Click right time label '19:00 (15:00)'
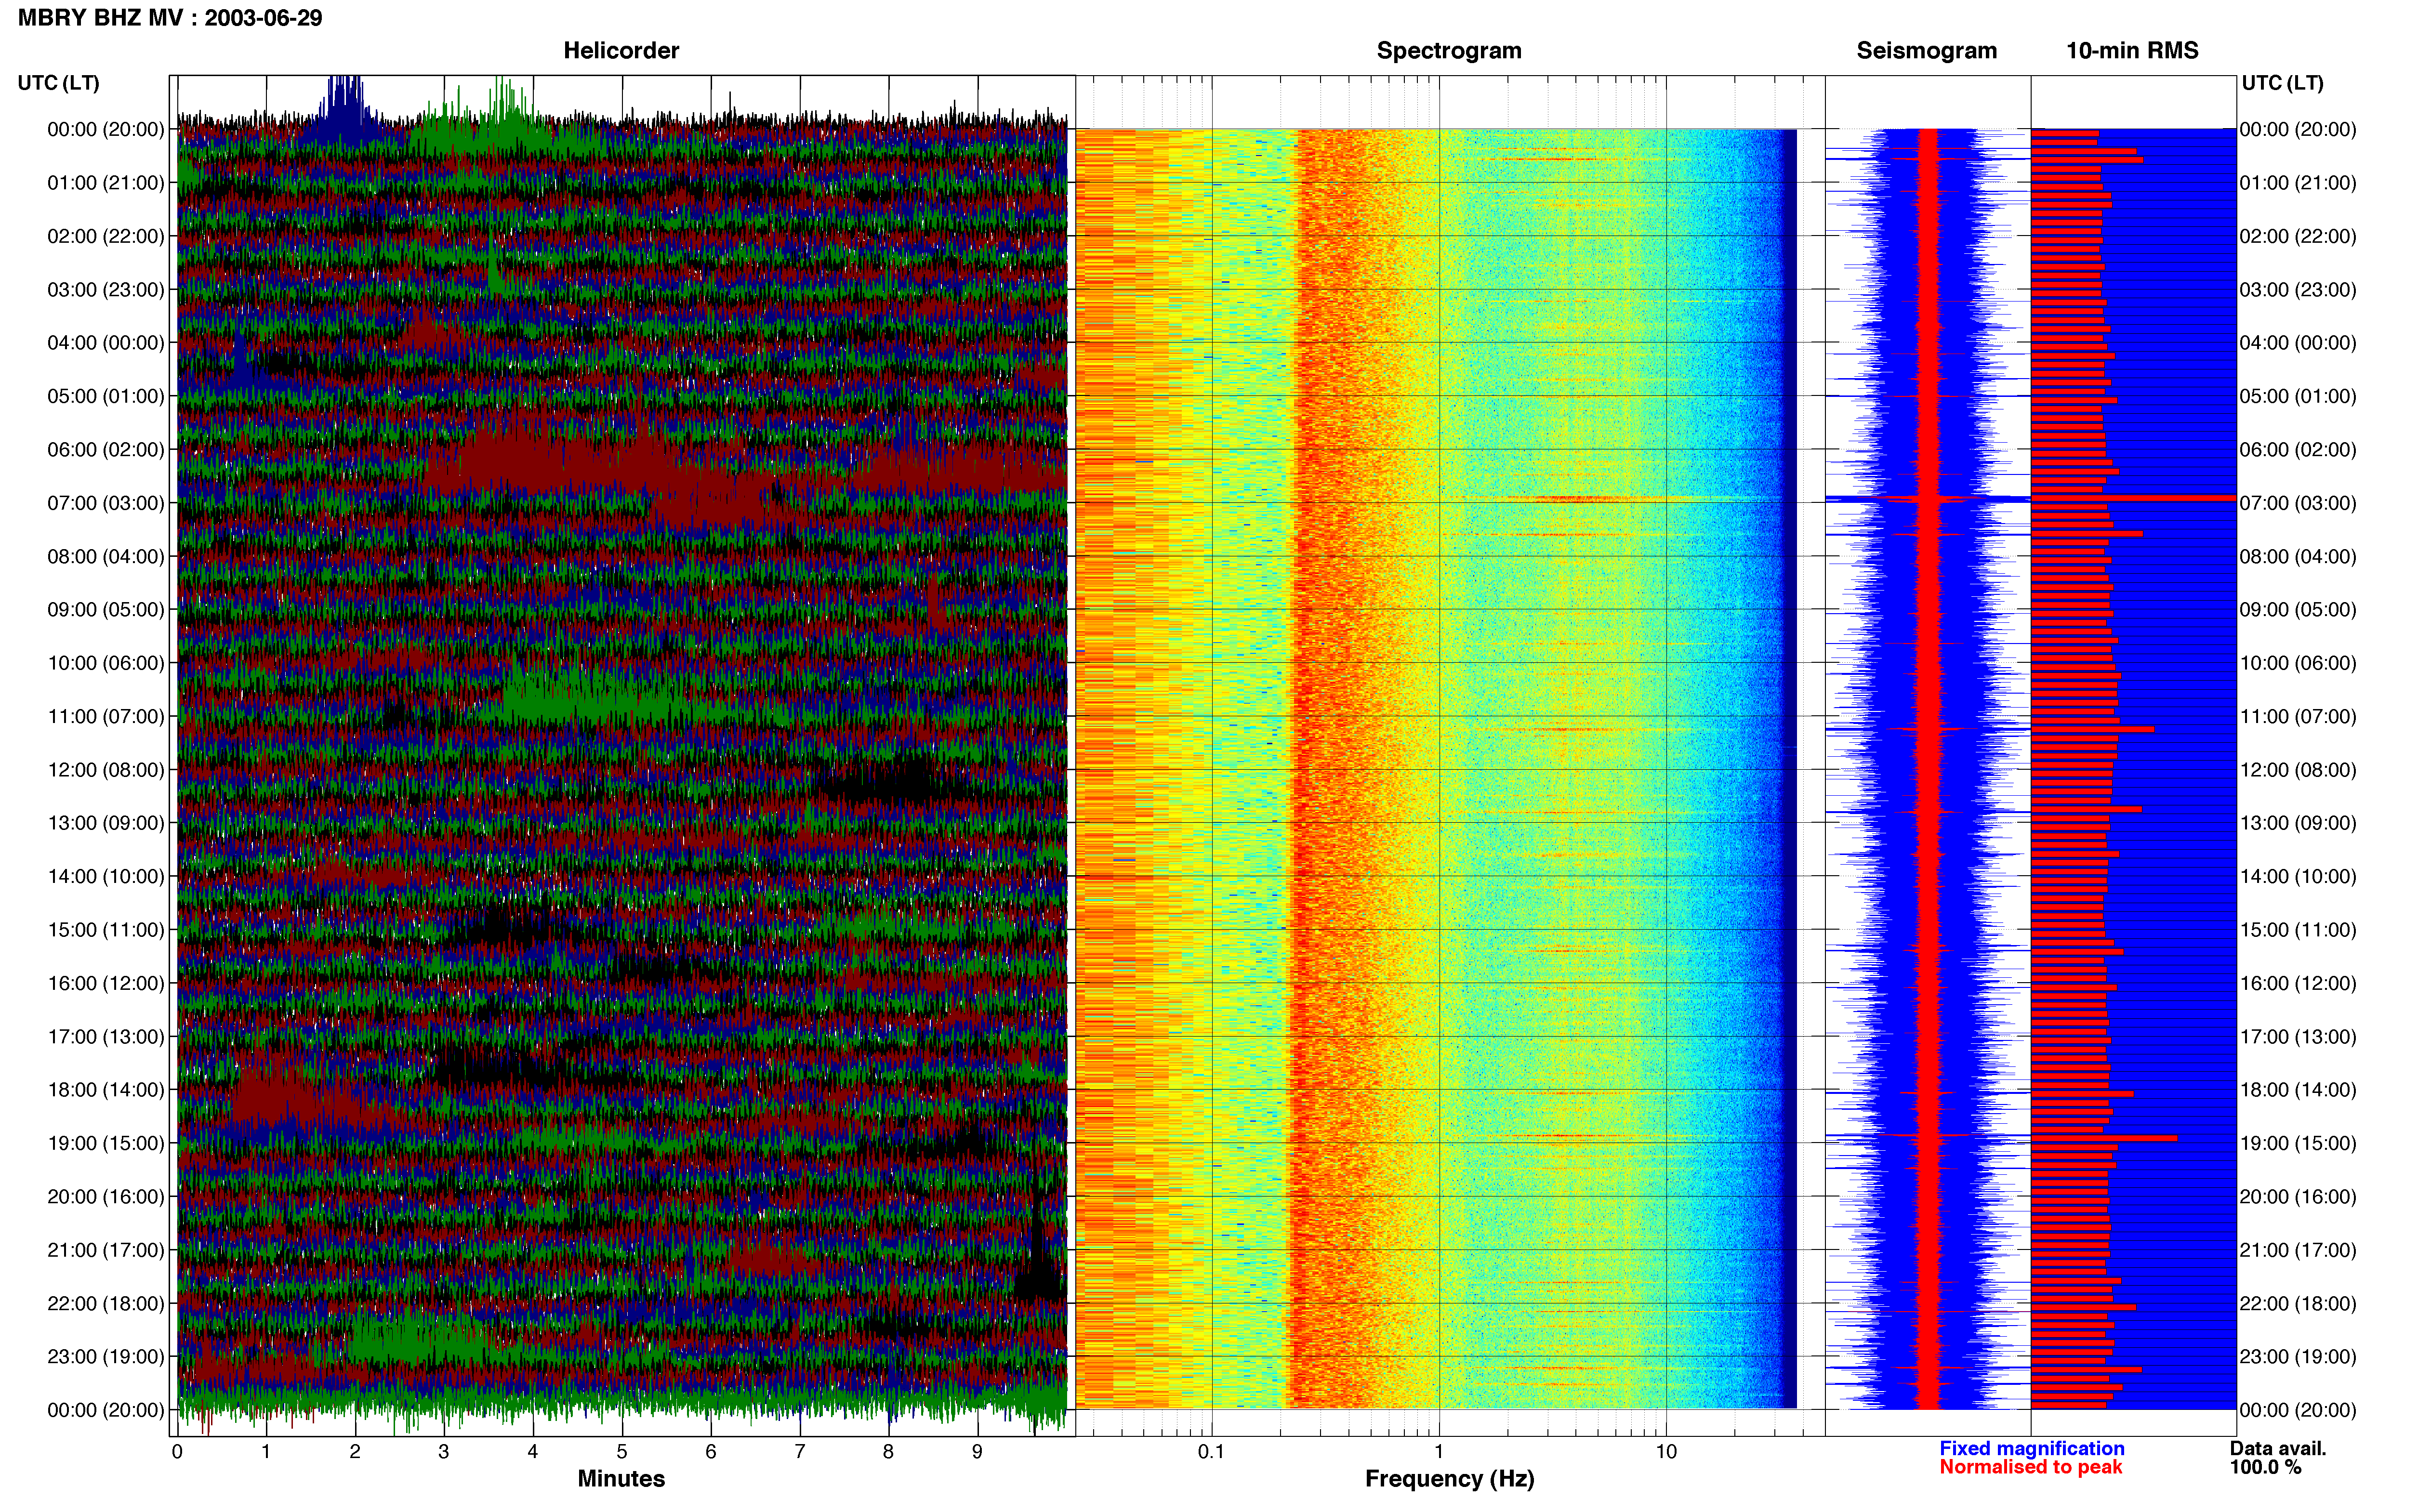2418x1512 pixels. pyautogui.click(x=2298, y=1143)
